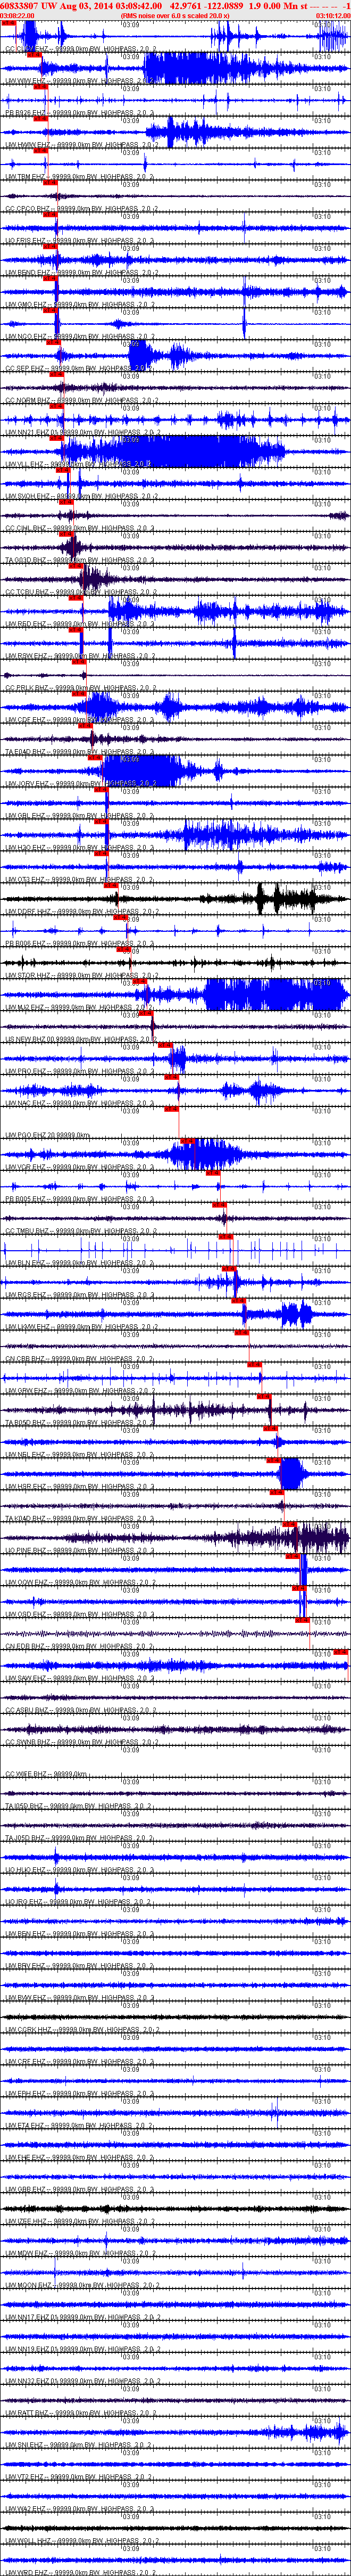This screenshot has width=351, height=2576.
Task: Select the UW NCO EHZ station label
Action: click(80, 337)
